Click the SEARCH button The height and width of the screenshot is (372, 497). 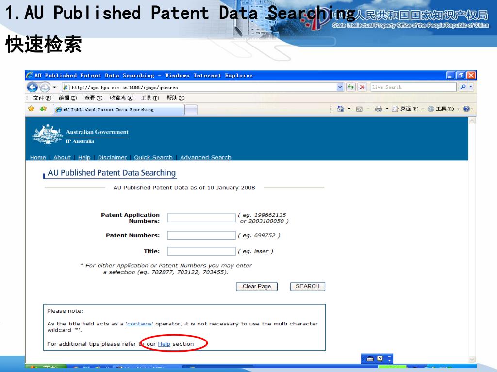tap(307, 286)
